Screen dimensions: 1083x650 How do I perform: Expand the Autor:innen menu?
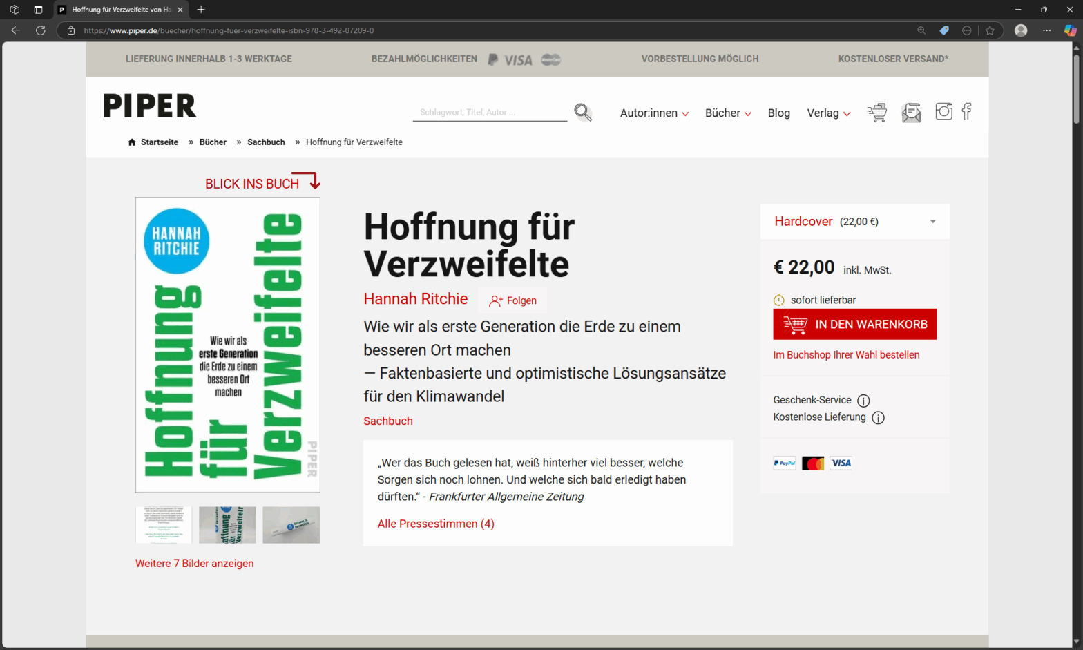pos(654,113)
